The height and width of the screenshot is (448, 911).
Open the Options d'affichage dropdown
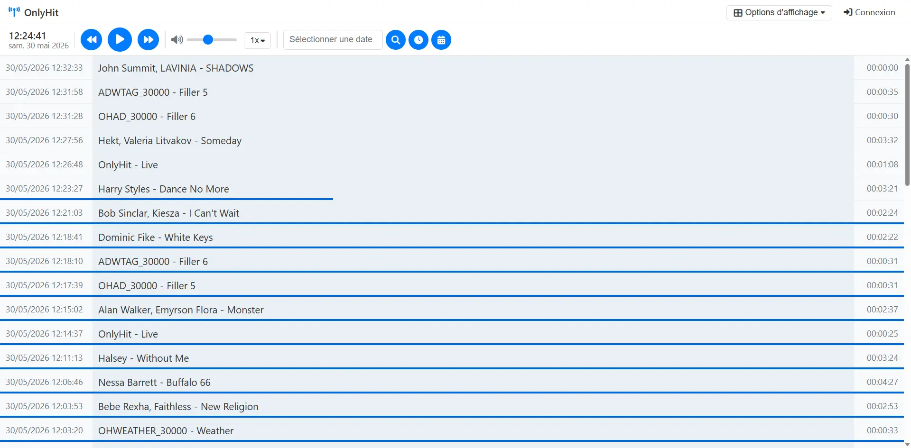click(x=779, y=12)
